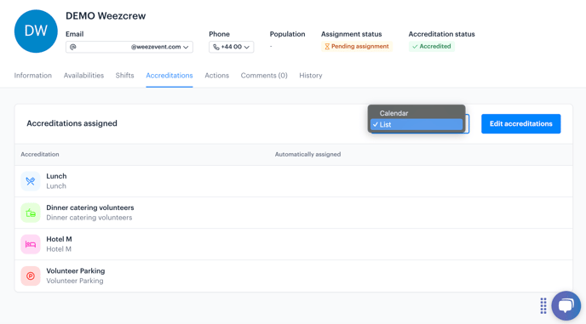The width and height of the screenshot is (586, 324).
Task: Click the checkmark icon in Accredited badge
Action: click(x=415, y=47)
